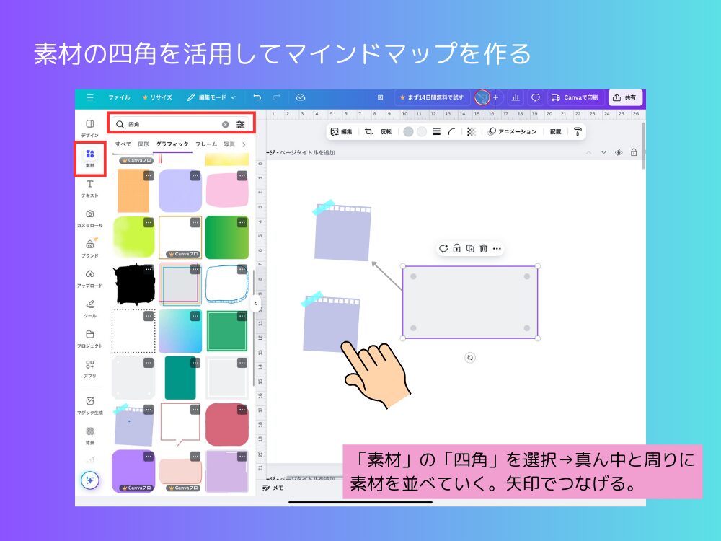Switch to the フレーム tab

tap(206, 144)
